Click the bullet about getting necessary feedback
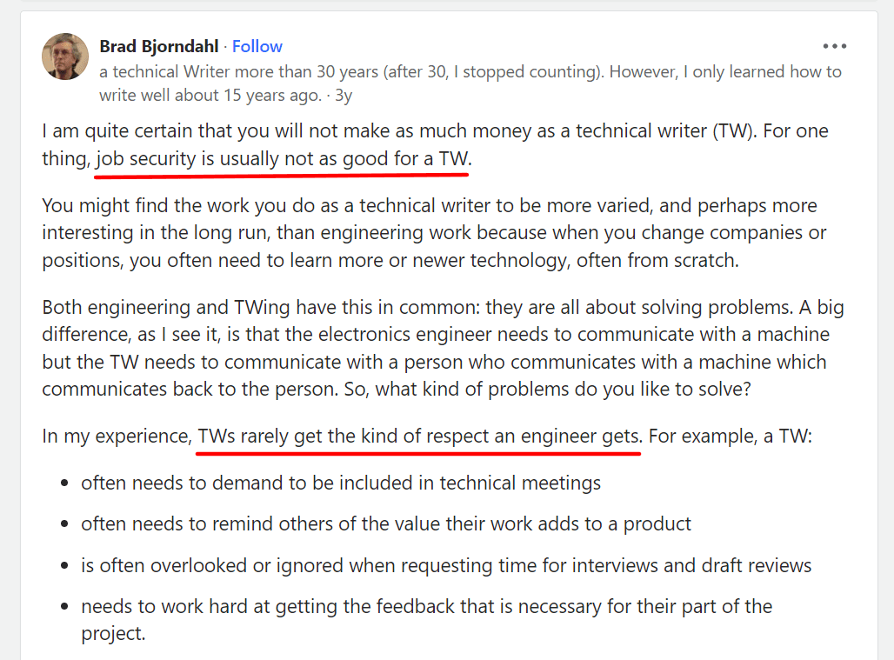Viewport: 894px width, 660px height. 426,607
